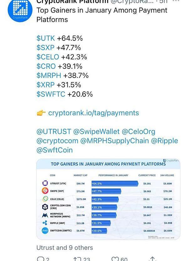
Task: Open the $UTK cashtag
Action: tap(45, 38)
